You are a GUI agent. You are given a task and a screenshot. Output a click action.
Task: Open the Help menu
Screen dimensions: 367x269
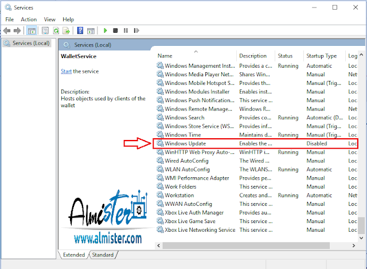pos(68,20)
